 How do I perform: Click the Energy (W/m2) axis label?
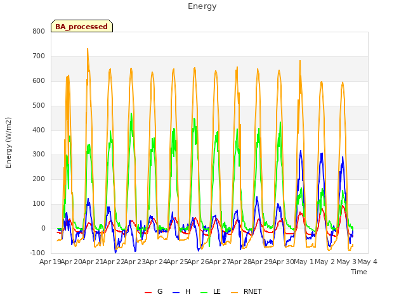coord(8,142)
